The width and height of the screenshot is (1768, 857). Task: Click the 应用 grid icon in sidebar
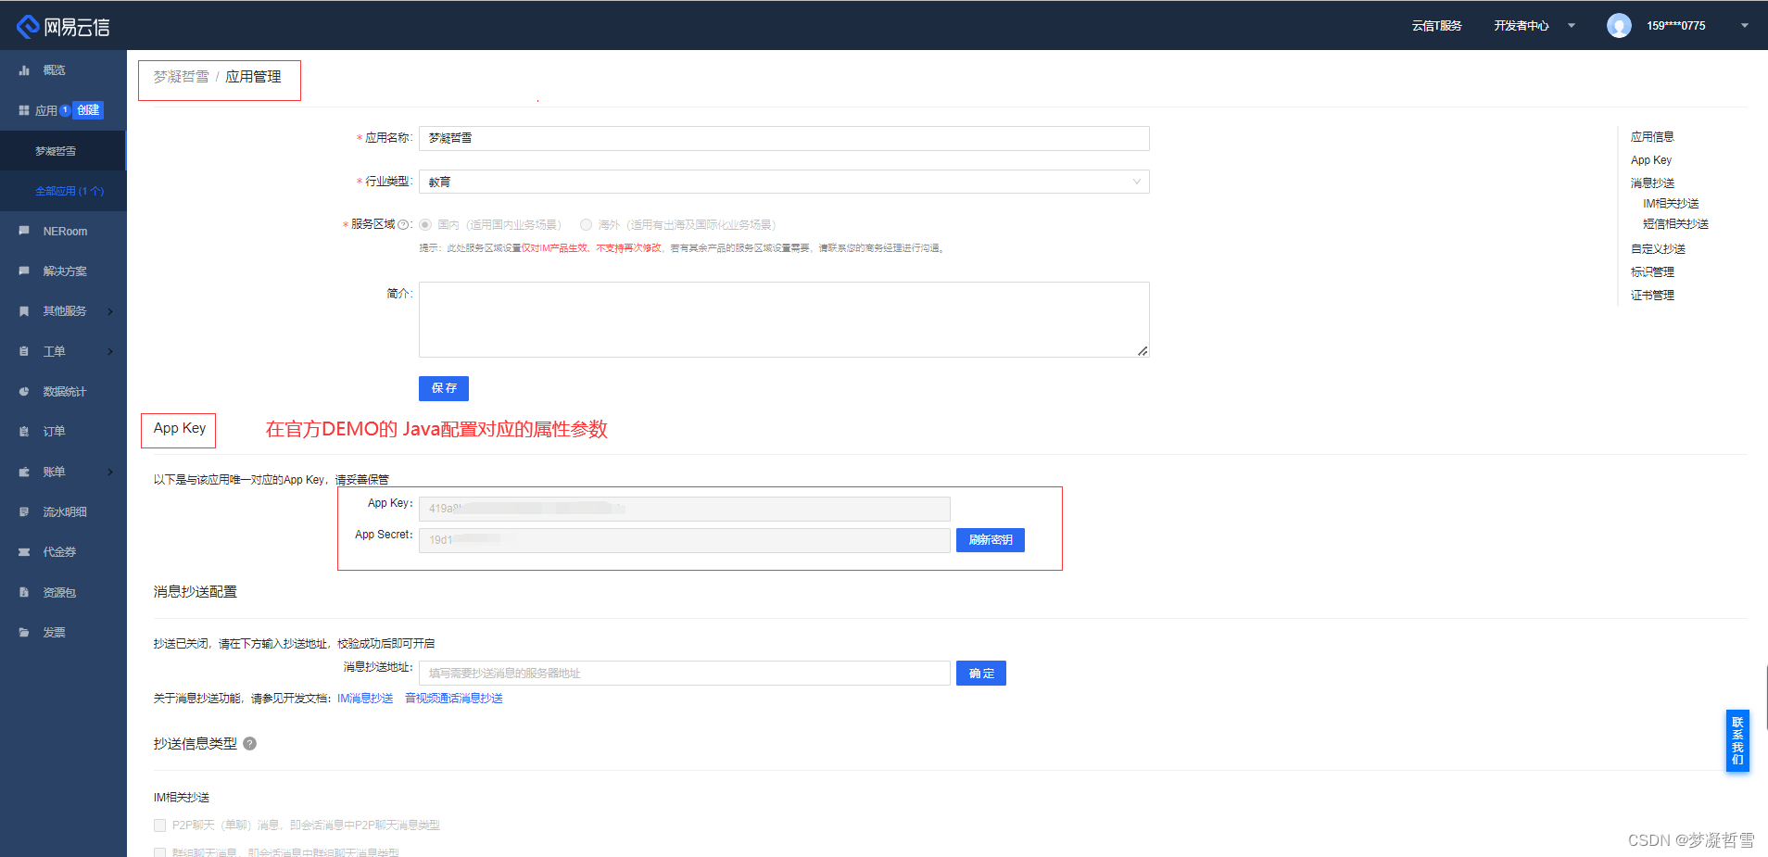click(24, 110)
